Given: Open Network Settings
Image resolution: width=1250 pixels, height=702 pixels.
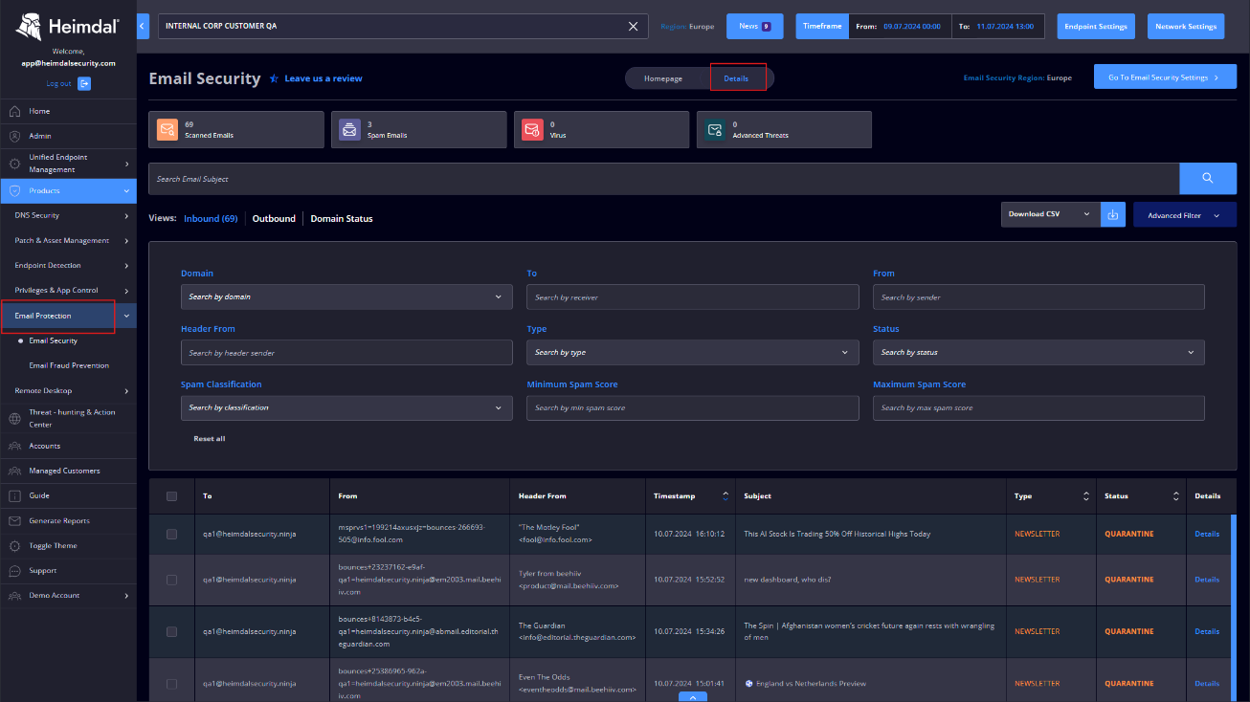Looking at the screenshot, I should 1186,26.
